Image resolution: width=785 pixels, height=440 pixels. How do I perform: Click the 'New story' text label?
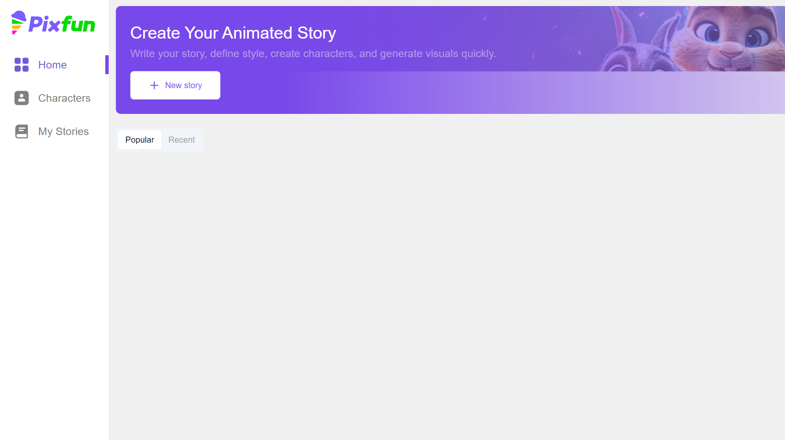183,86
